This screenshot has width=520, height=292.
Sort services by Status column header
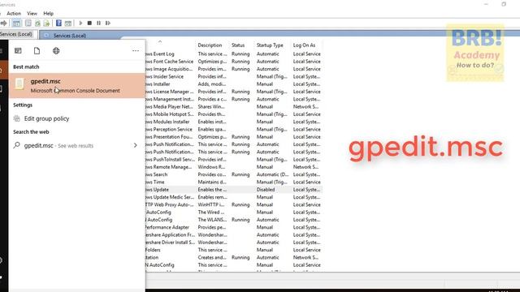pos(238,45)
